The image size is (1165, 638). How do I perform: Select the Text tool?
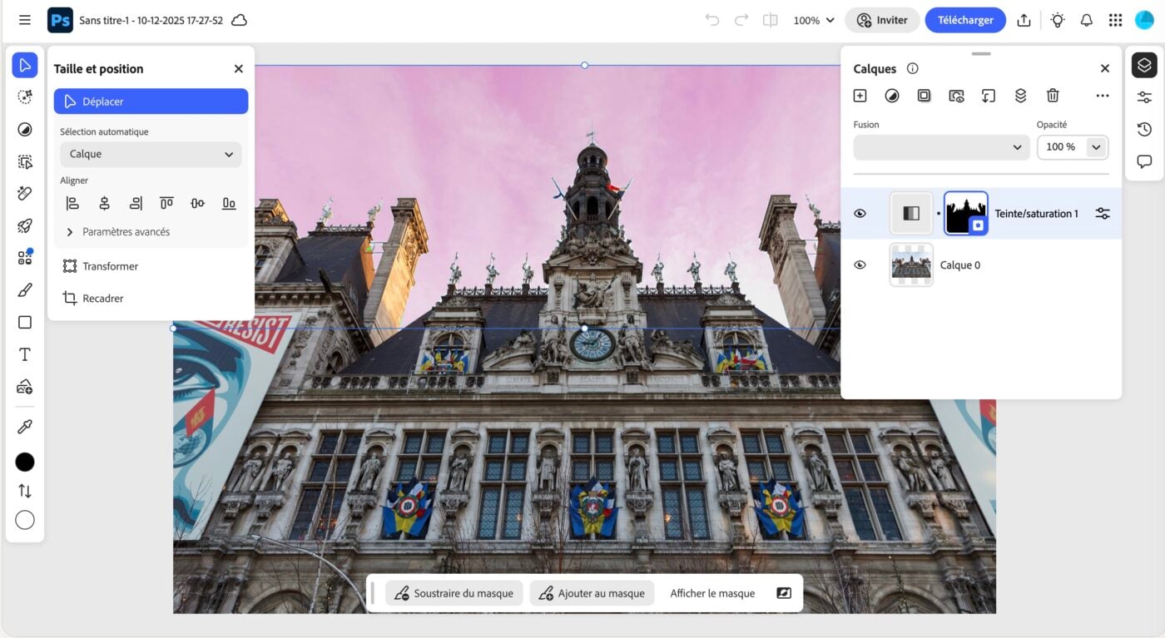pyautogui.click(x=25, y=354)
